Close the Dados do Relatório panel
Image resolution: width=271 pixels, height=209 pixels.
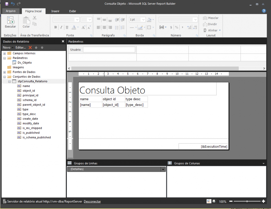coord(63,41)
